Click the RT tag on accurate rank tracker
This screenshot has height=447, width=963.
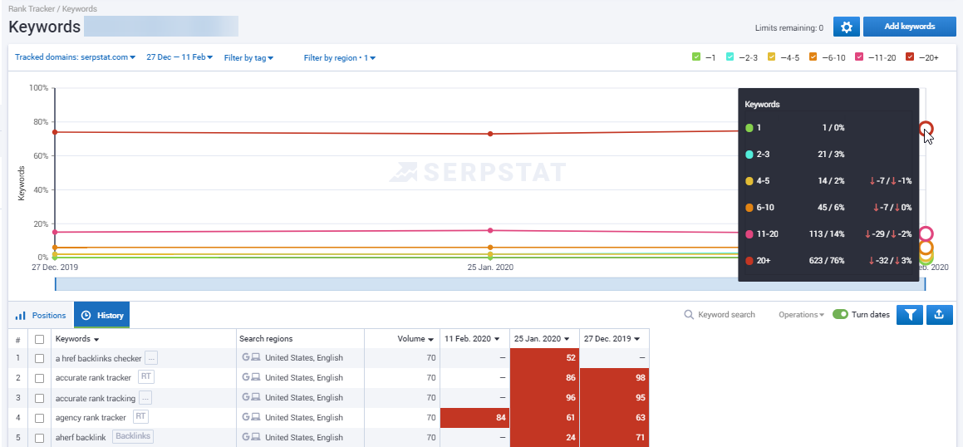pyautogui.click(x=145, y=376)
